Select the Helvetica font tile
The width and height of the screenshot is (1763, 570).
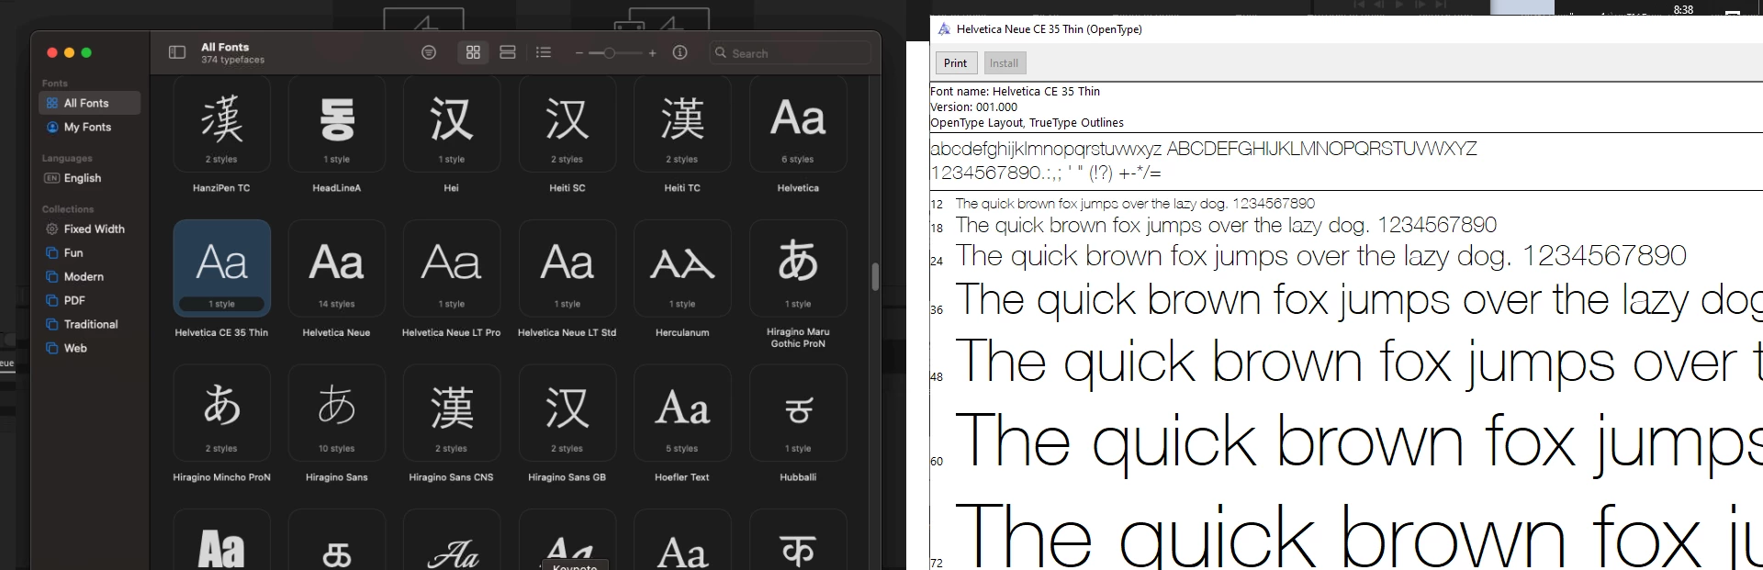click(x=798, y=124)
